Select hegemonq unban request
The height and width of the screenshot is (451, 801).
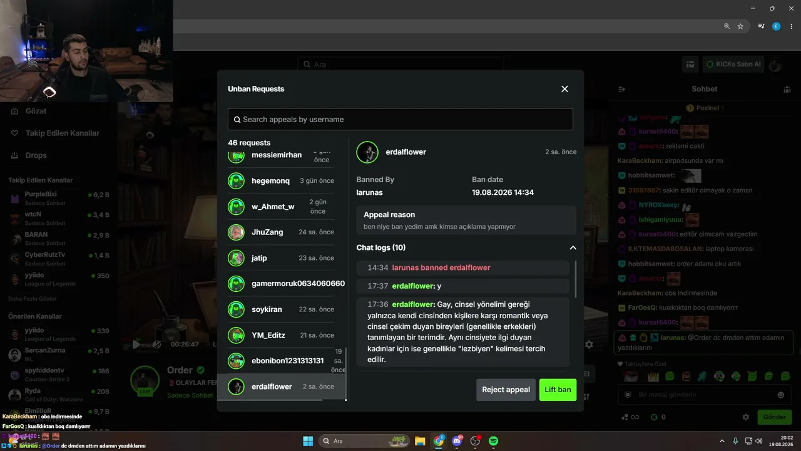click(x=280, y=181)
